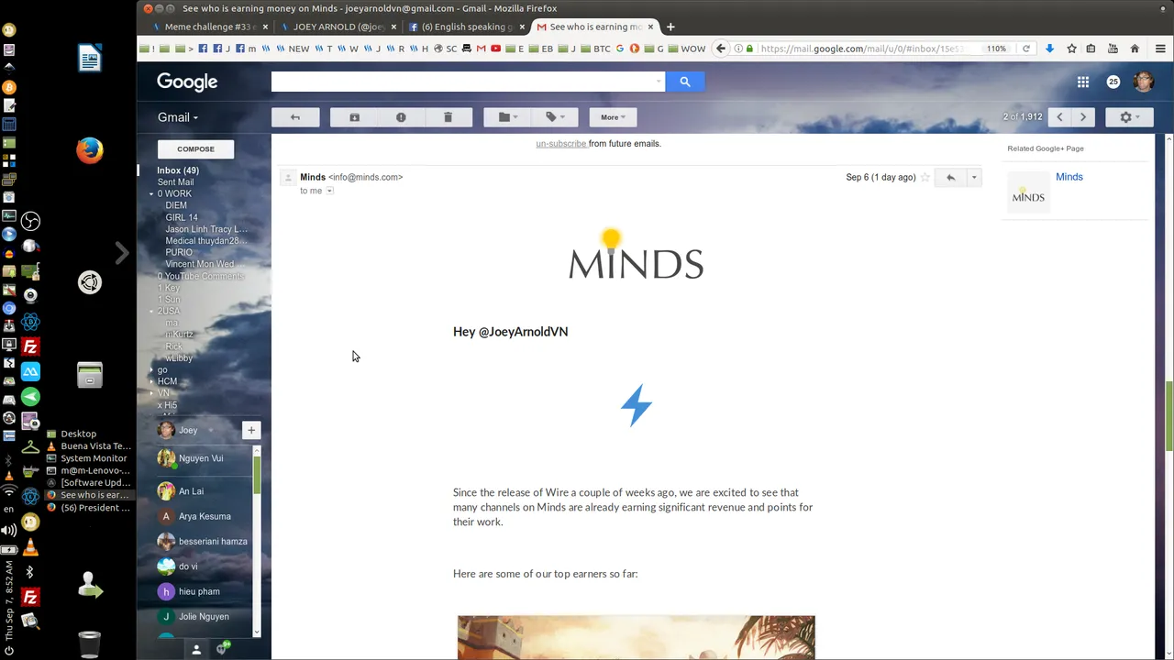Open Inbox (49) folder

178,170
